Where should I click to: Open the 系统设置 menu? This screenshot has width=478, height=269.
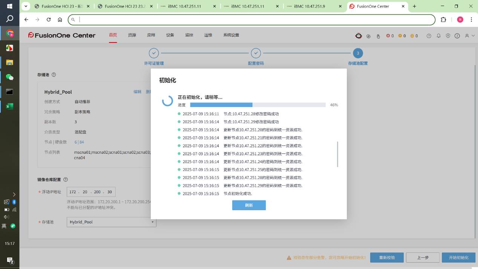point(231,35)
